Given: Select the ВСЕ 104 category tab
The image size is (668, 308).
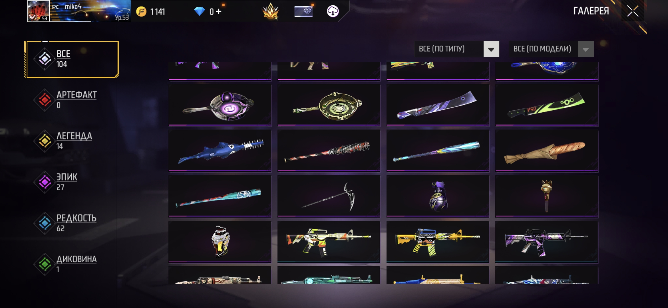Looking at the screenshot, I should click(72, 59).
